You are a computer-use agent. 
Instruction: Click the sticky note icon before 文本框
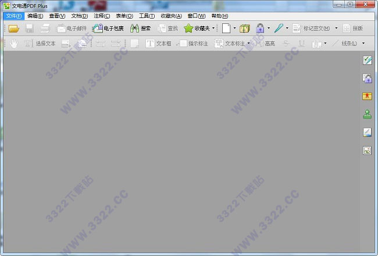pyautogui.click(x=134, y=44)
